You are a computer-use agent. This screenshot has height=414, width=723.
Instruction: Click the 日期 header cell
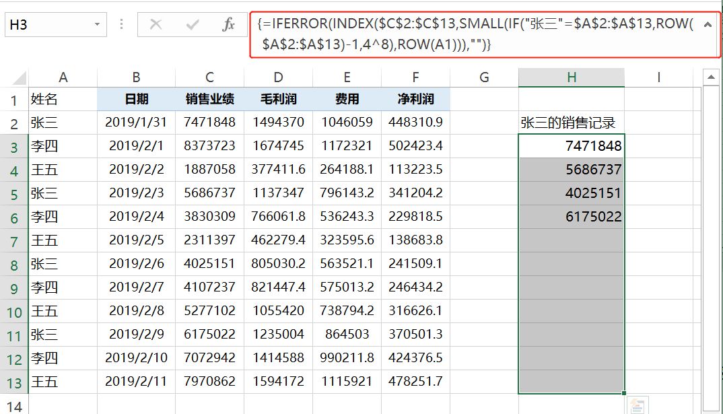136,99
